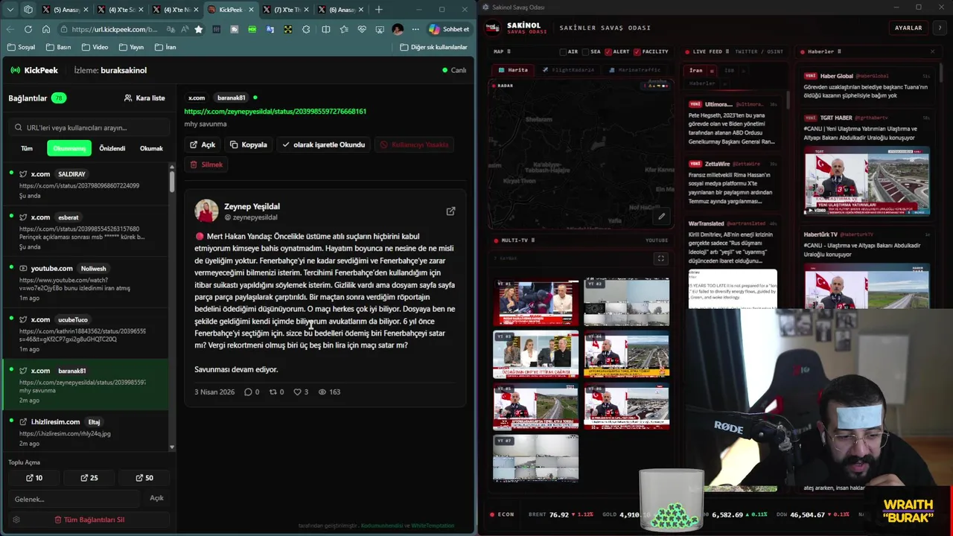
Task: Open Sohbet et Copilot button
Action: point(448,29)
